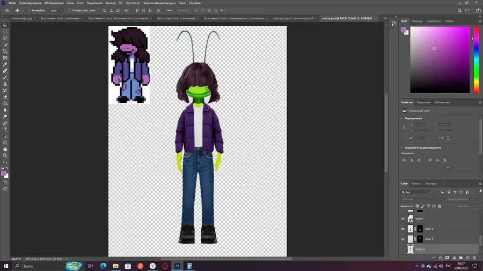The width and height of the screenshot is (483, 271).
Task: Open Microsoft Edge from taskbar
Action: pyautogui.click(x=103, y=266)
